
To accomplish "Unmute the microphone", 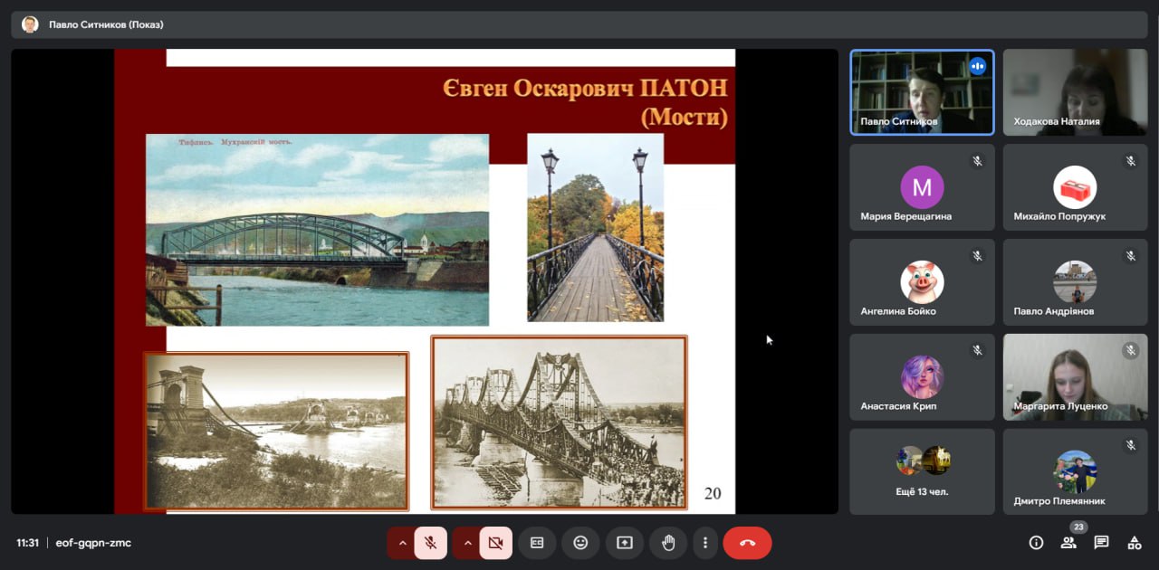I will (x=431, y=543).
